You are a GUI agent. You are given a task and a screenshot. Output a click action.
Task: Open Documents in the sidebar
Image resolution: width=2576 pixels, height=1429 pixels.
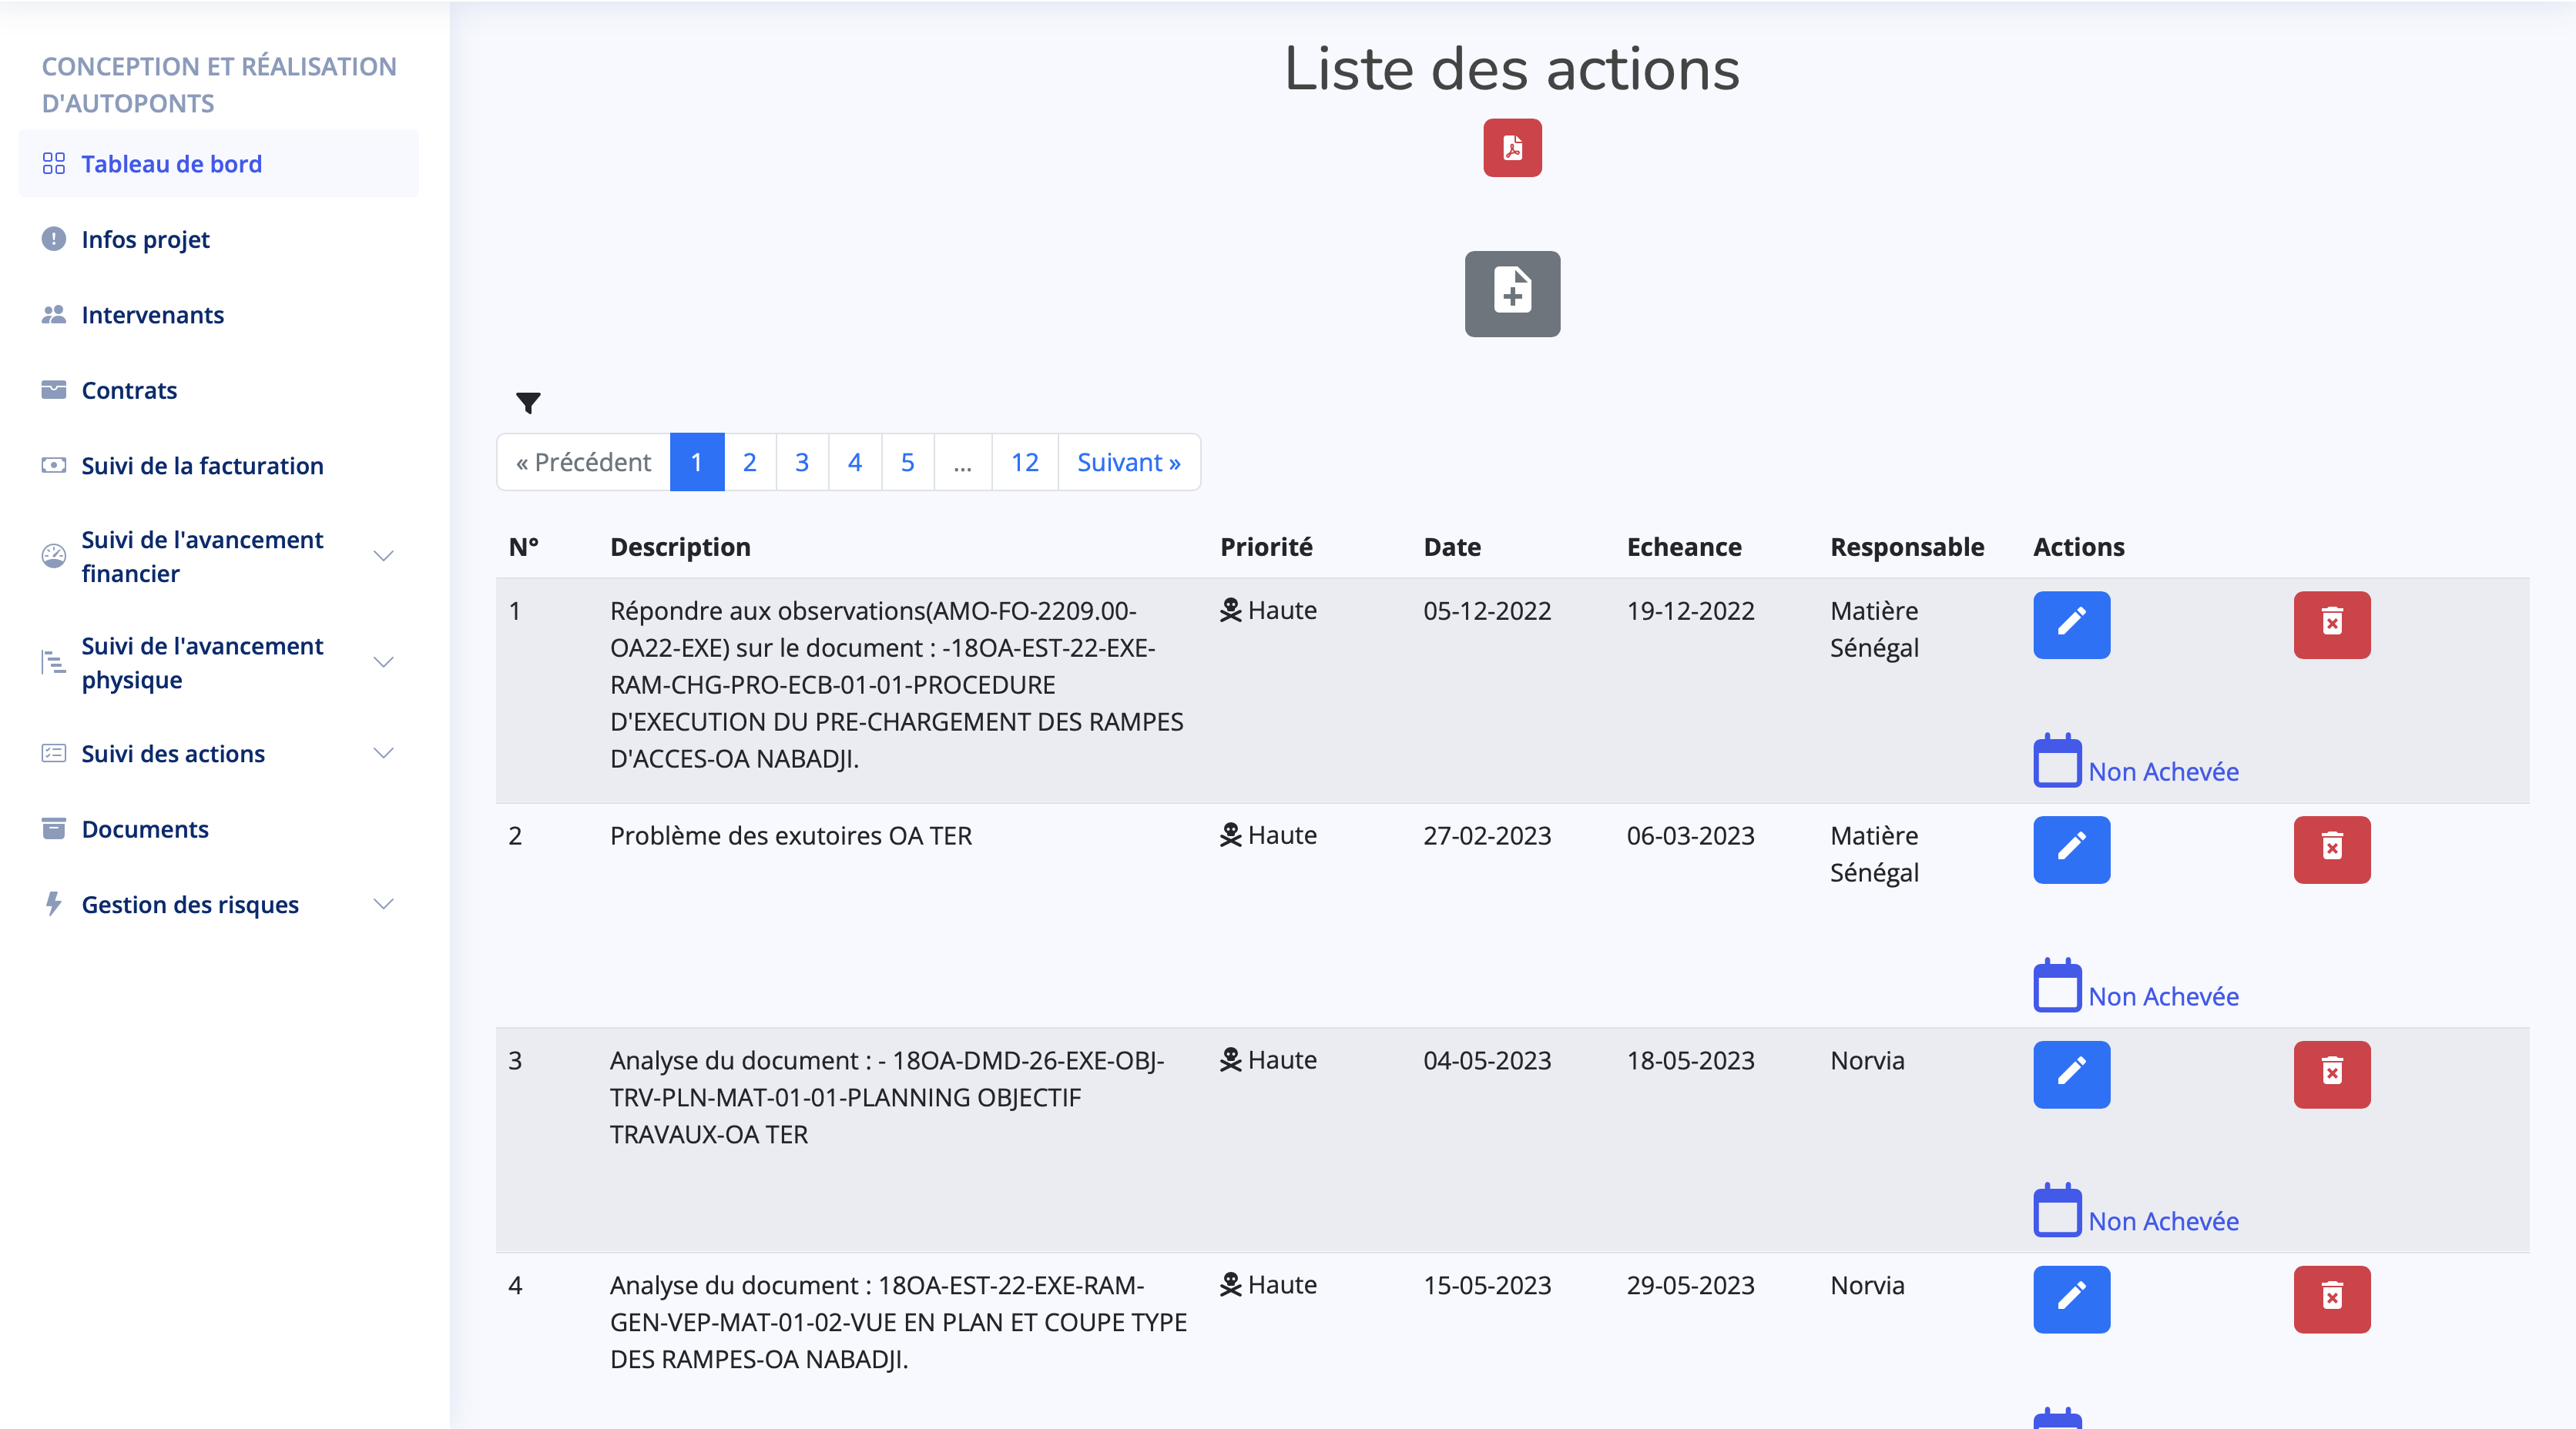tap(218, 828)
